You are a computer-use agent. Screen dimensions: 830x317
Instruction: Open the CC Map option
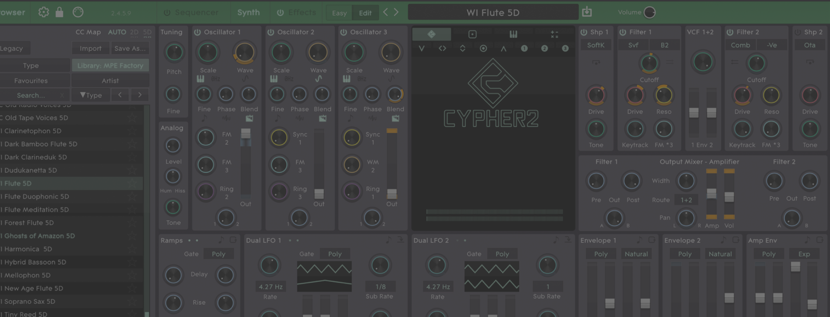[88, 32]
